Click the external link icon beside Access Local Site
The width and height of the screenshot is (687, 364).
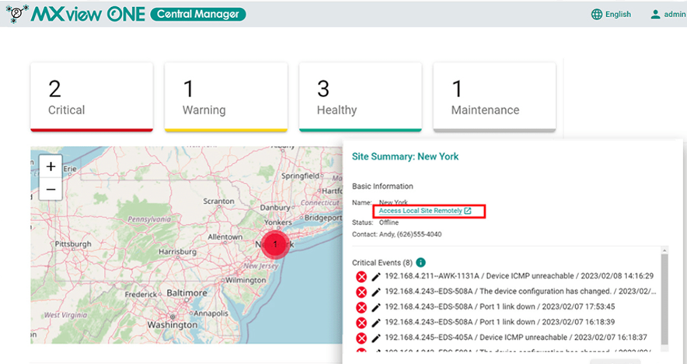pos(468,211)
